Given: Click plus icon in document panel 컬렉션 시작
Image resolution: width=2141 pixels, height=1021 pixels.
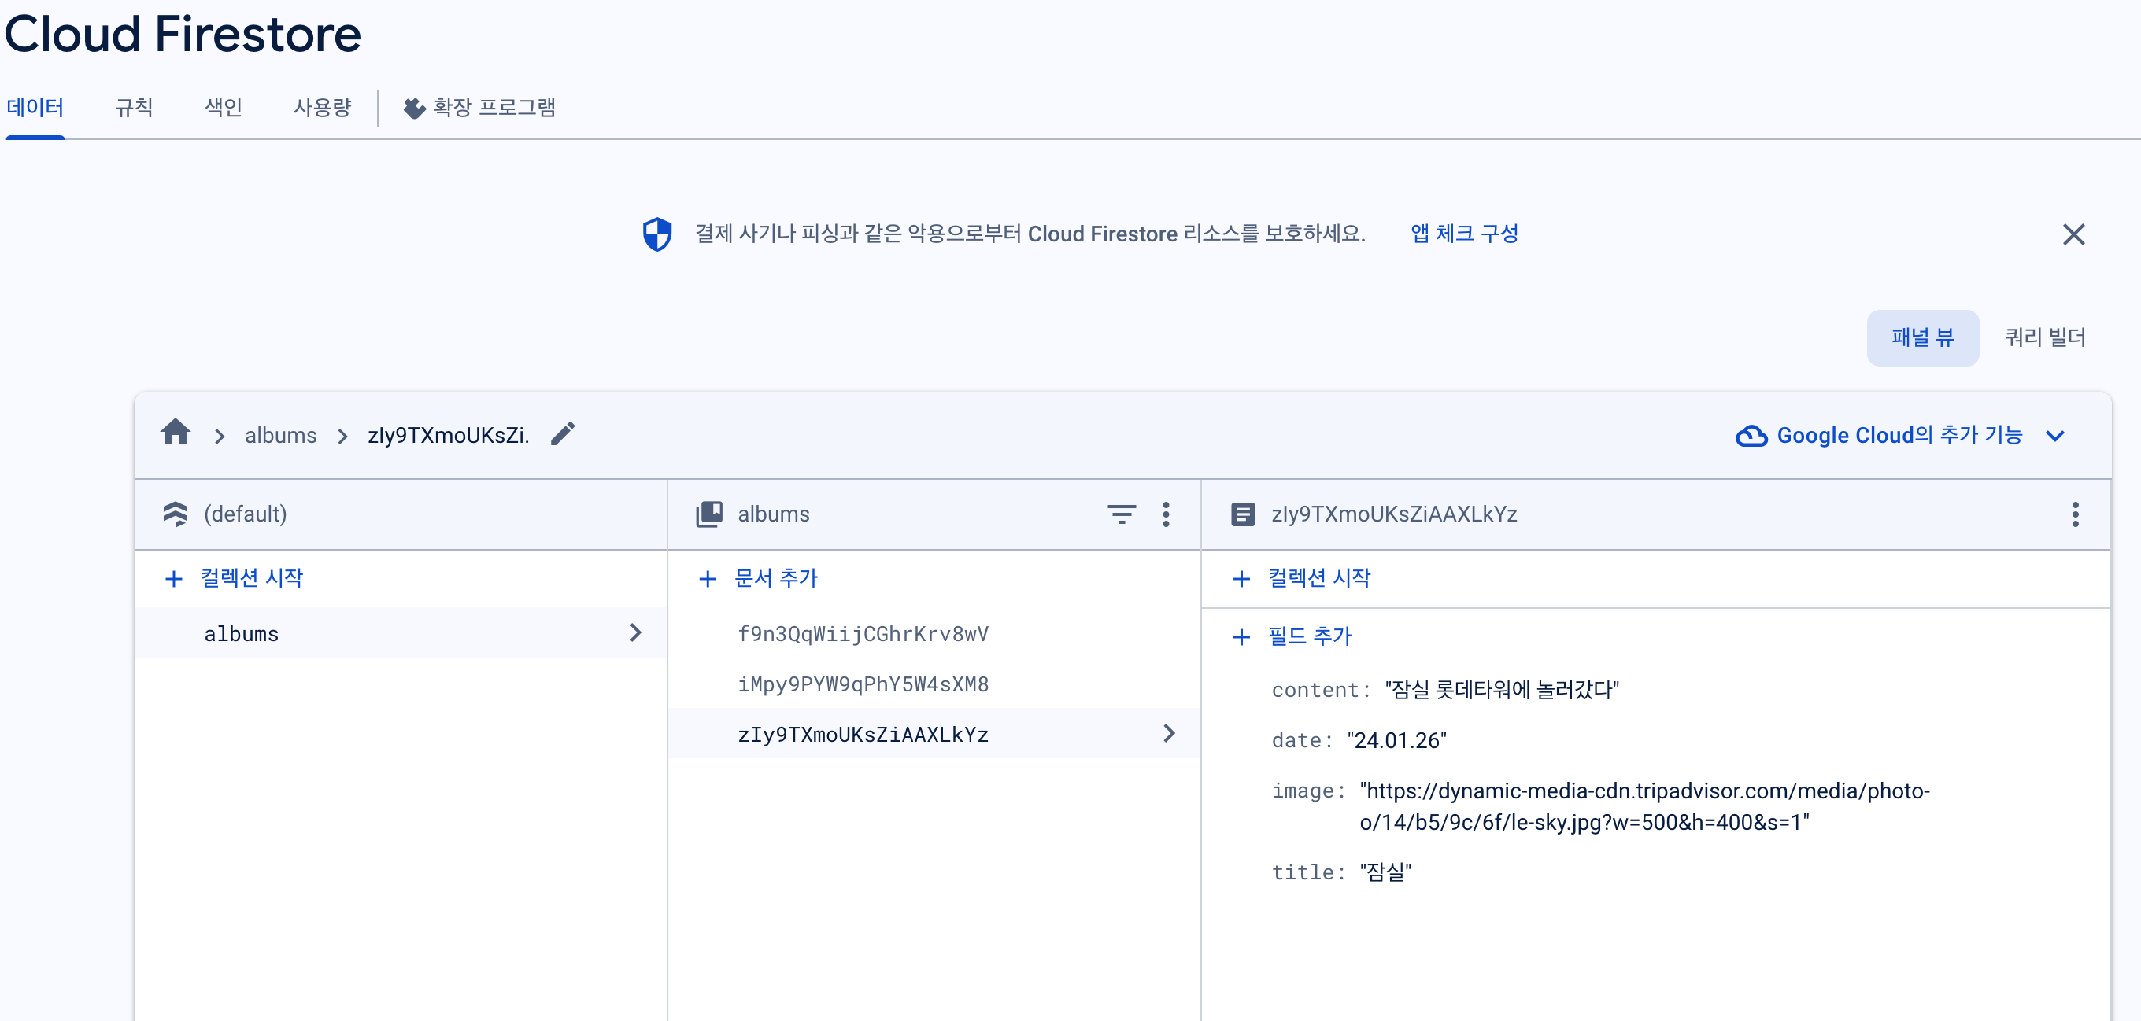Looking at the screenshot, I should (1241, 578).
